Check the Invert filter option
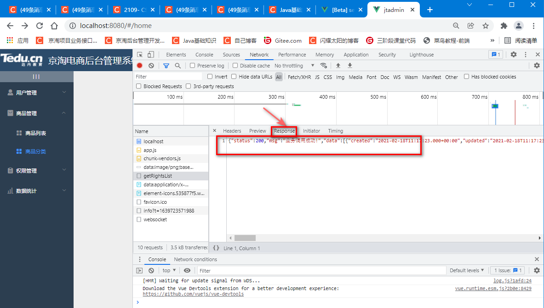This screenshot has height=308, width=544. pos(210,77)
